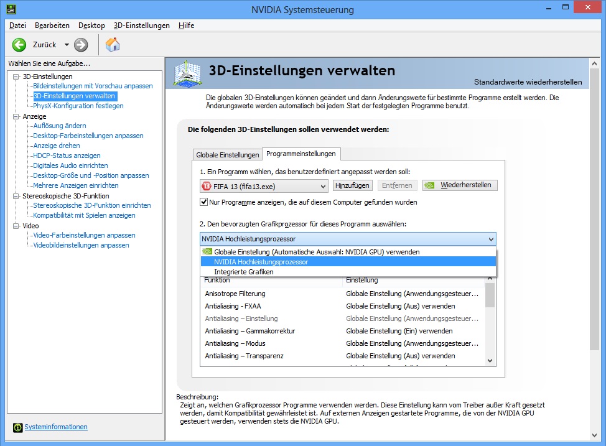Click the Funktion column header
Image resolution: width=606 pixels, height=446 pixels.
(271, 280)
